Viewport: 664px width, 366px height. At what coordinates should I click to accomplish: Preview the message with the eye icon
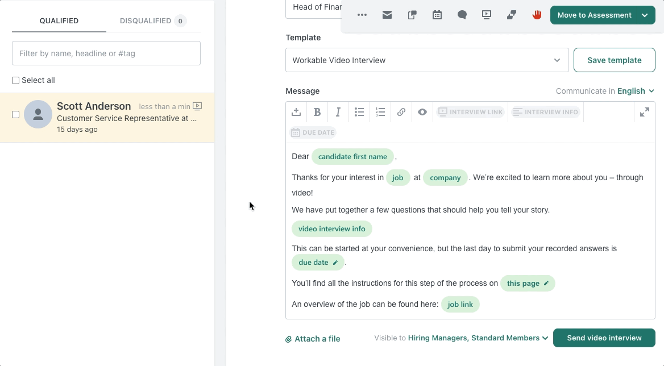pyautogui.click(x=422, y=112)
